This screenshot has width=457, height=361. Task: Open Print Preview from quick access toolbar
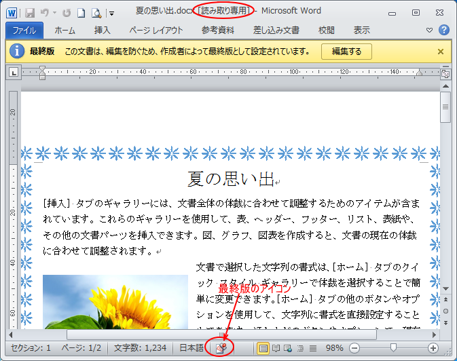[96, 12]
